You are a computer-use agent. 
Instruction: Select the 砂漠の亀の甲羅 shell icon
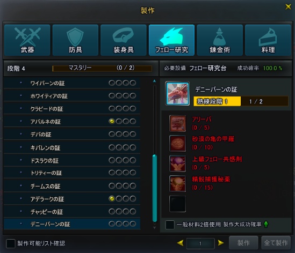(177, 144)
